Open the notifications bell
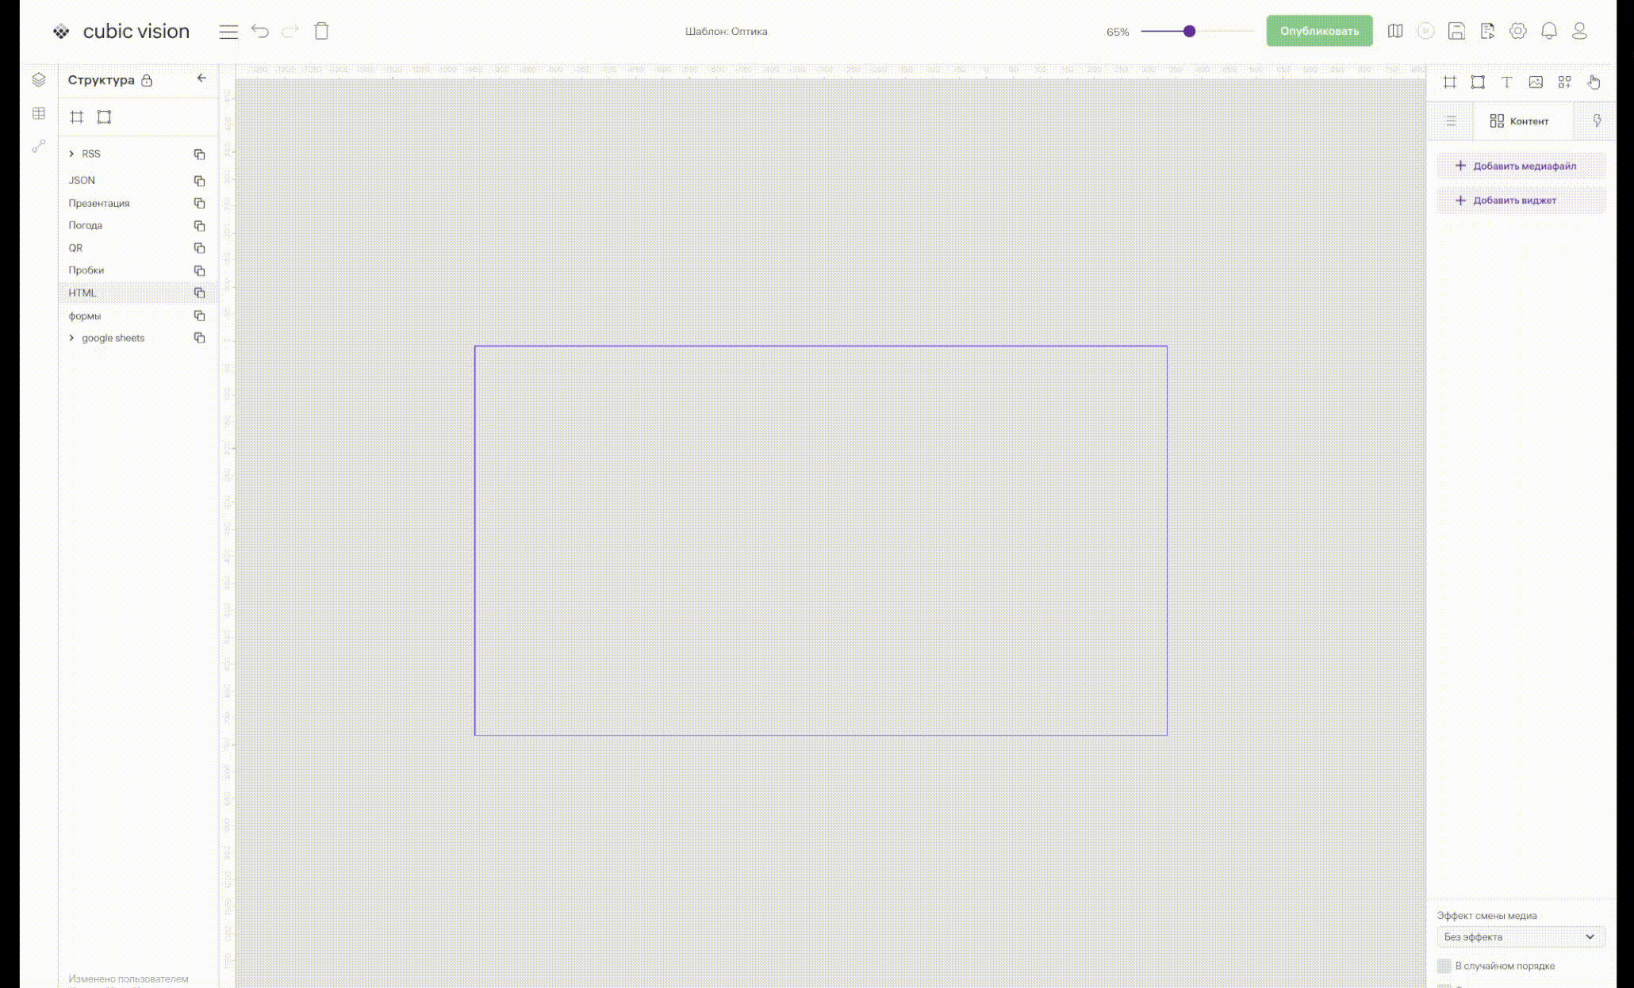Screen dimensions: 1634x988 pyautogui.click(x=1548, y=31)
